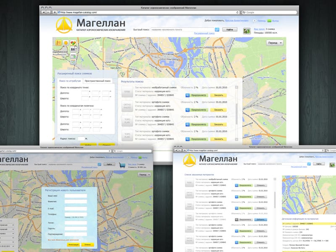Focus the Радиус поиска input field
The image size is (336, 252).
click(81, 139)
